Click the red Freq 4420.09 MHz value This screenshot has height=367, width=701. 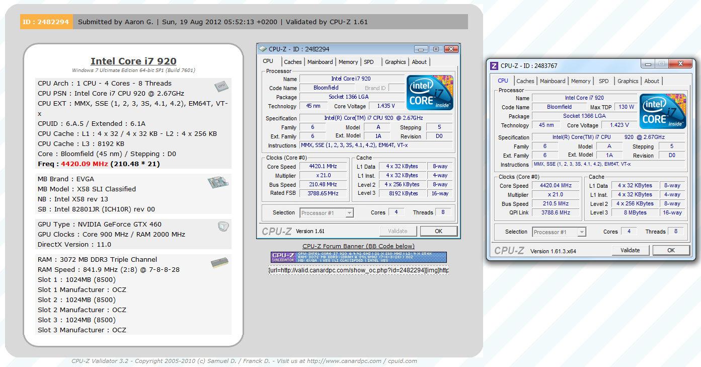85,164
